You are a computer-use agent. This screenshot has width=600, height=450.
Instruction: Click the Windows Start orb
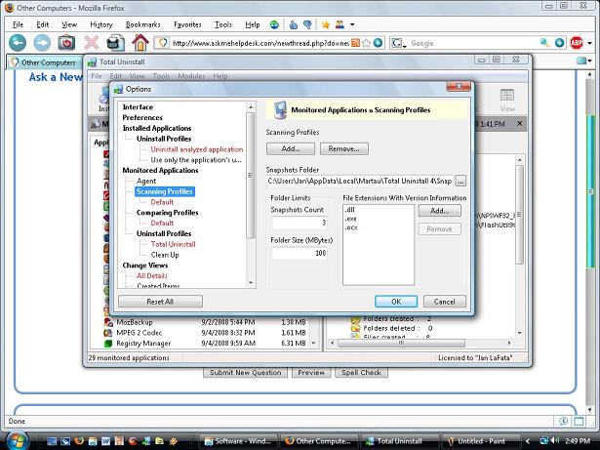pyautogui.click(x=16, y=440)
